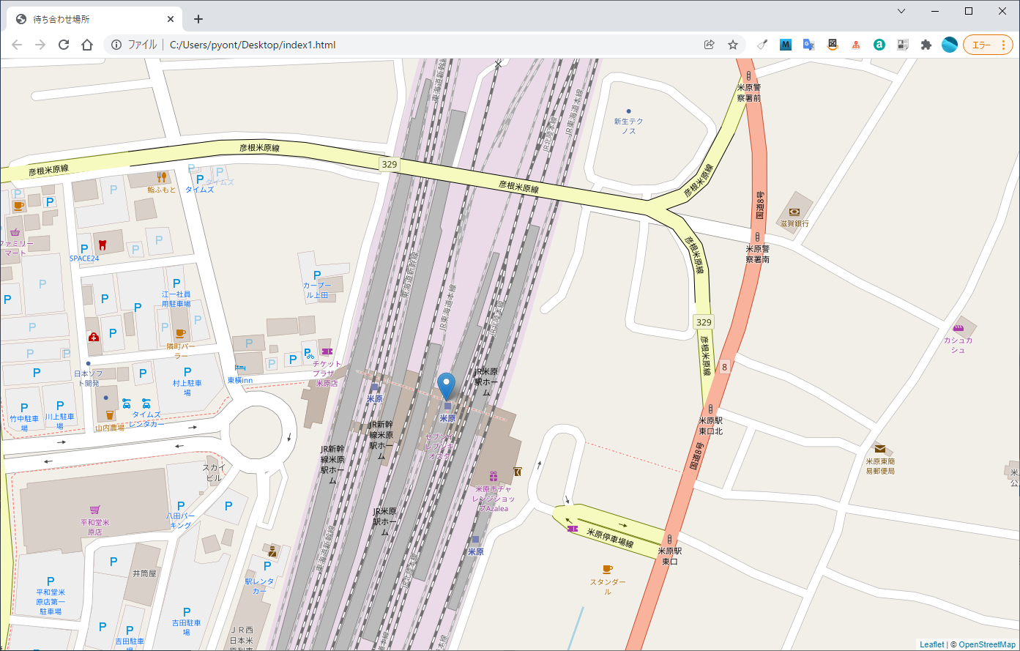This screenshot has height=651, width=1020.
Task: Open the tab search dropdown chevron
Action: (x=901, y=11)
